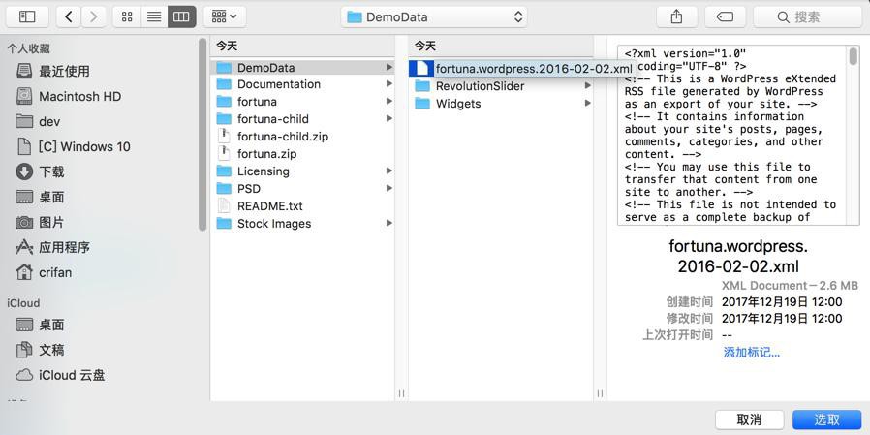Select the fortuna-child.zip file
Viewport: 870px width, 435px height.
point(282,137)
